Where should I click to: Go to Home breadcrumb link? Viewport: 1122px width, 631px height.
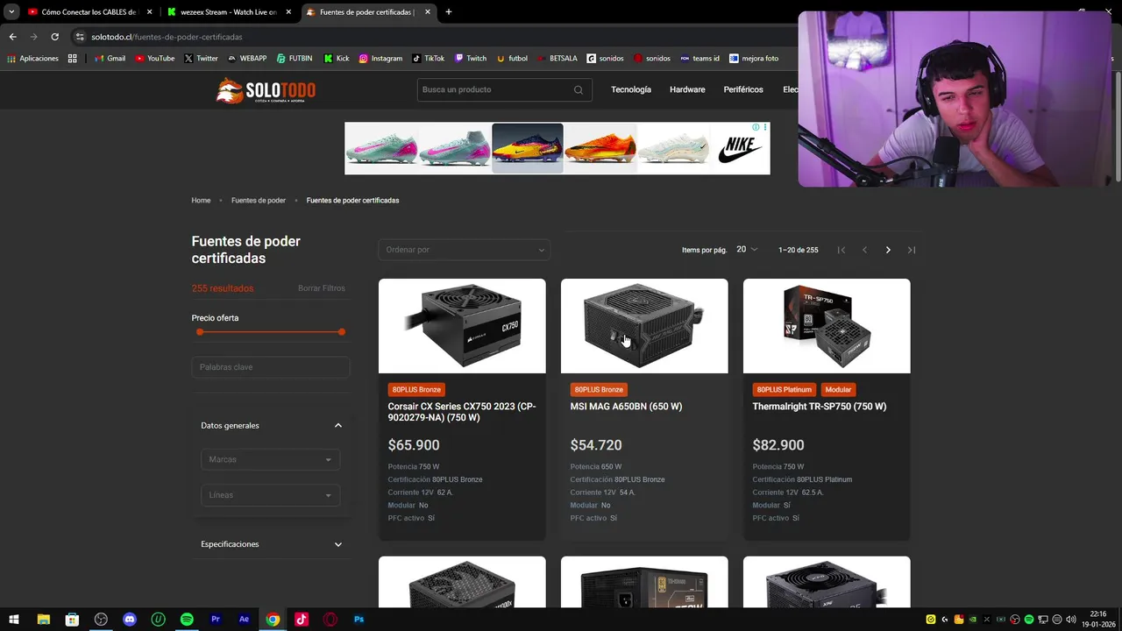(x=201, y=201)
